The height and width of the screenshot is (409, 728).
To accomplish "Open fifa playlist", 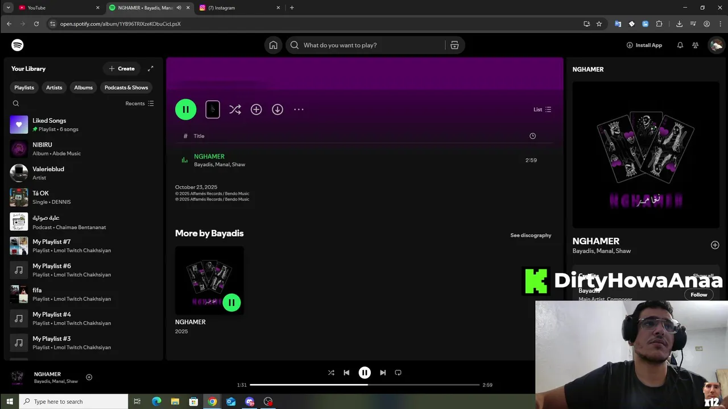I will click(x=82, y=294).
